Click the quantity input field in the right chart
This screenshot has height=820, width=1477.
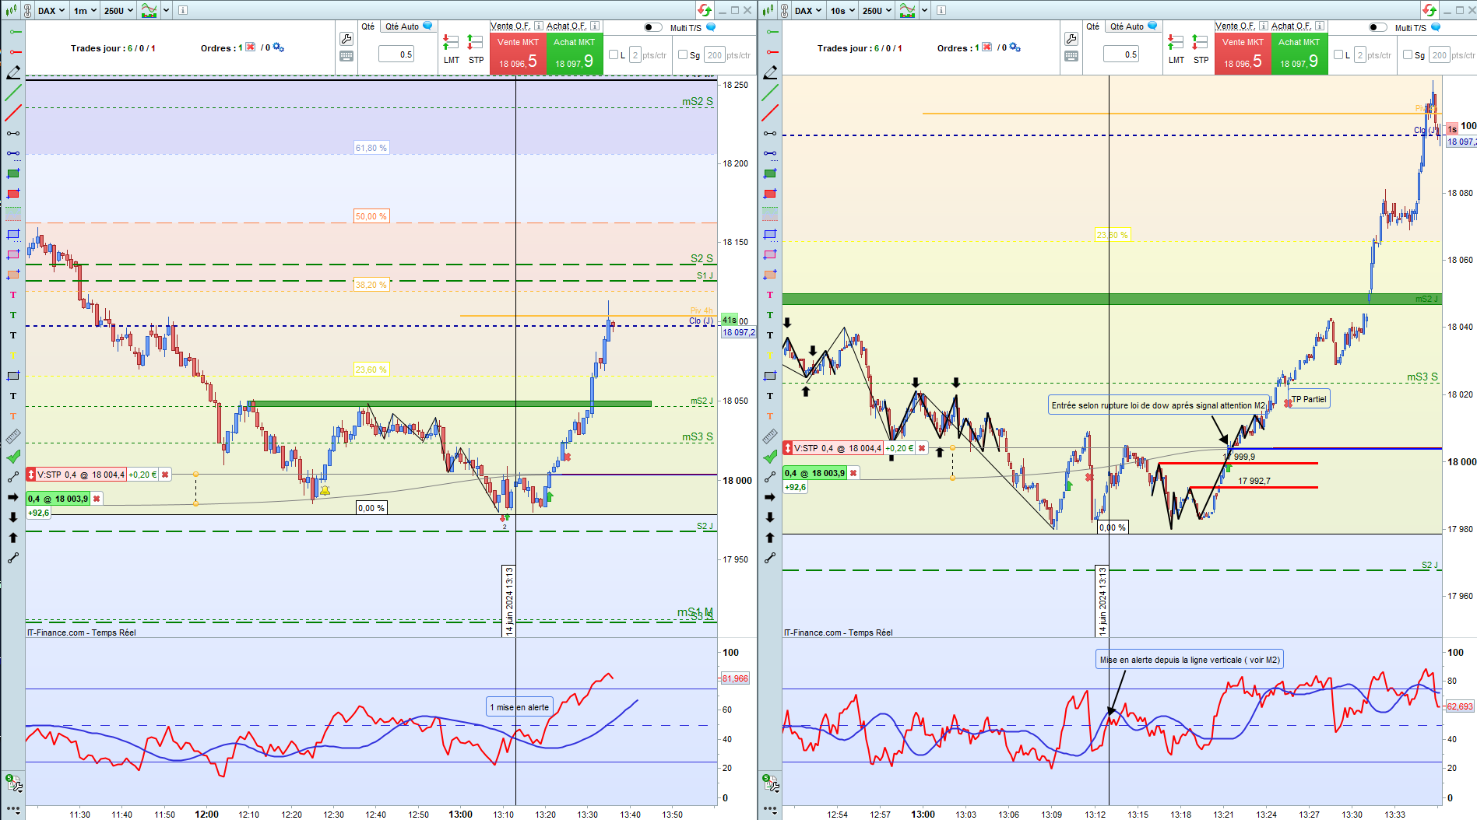pyautogui.click(x=1121, y=54)
